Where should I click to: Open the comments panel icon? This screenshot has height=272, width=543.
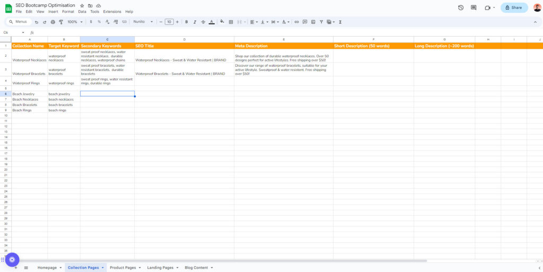coord(474,7)
